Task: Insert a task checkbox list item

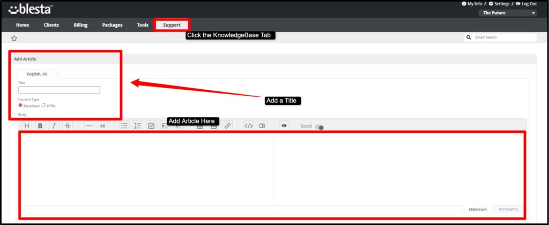Action: [151, 126]
